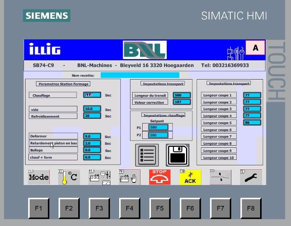
Task: Acknowledge alarms with yellow ACK icon
Action: point(190,177)
